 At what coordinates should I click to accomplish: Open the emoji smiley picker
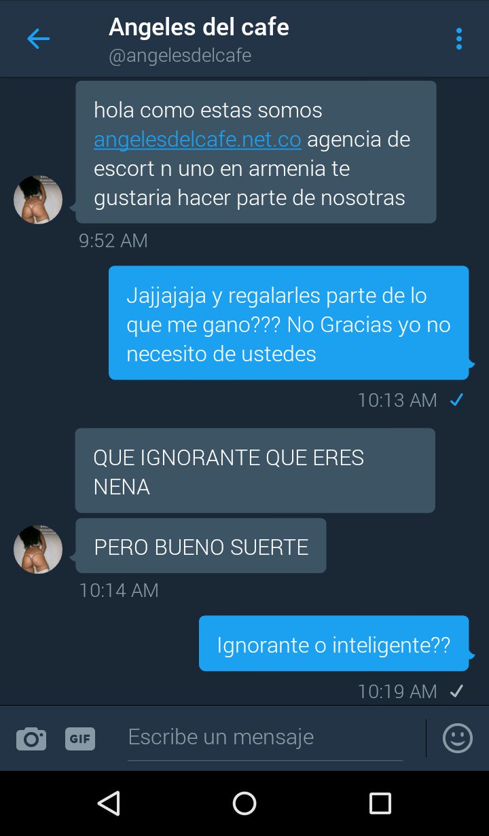point(458,738)
